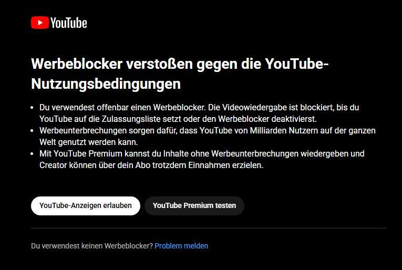Image resolution: width=402 pixels, height=270 pixels.
Task: Click the third bullet point marker
Action: [x=34, y=154]
